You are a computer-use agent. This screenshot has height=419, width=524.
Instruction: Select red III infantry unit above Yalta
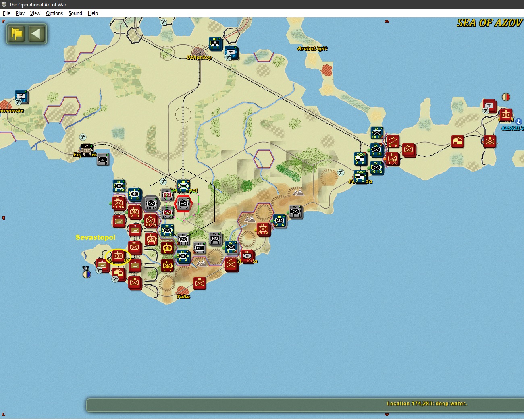[200, 283]
